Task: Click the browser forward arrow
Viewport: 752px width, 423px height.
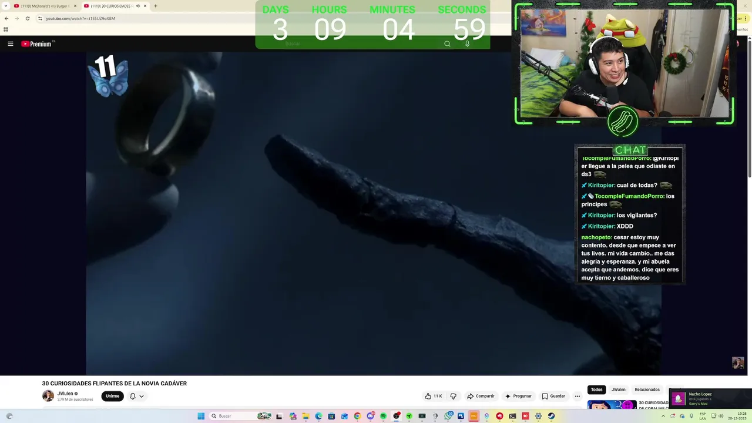Action: coord(16,18)
